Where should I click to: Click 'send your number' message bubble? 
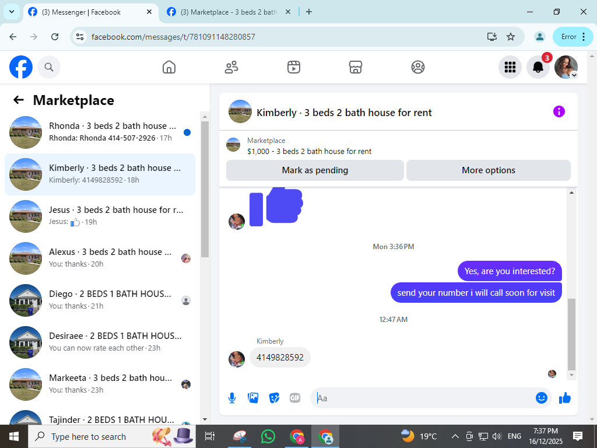[x=476, y=293]
